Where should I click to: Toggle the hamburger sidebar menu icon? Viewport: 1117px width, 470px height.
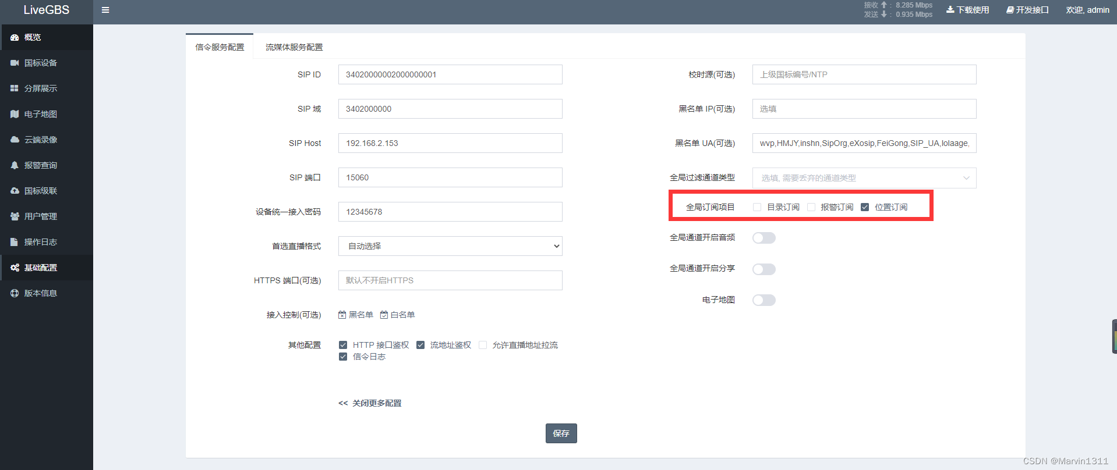click(105, 10)
